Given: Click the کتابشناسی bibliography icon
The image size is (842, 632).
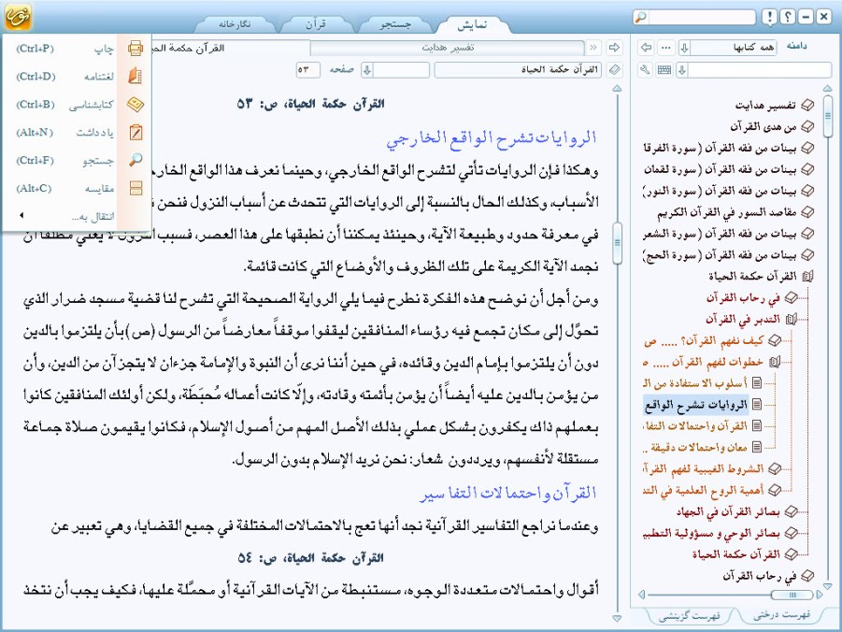Looking at the screenshot, I should coord(136,105).
